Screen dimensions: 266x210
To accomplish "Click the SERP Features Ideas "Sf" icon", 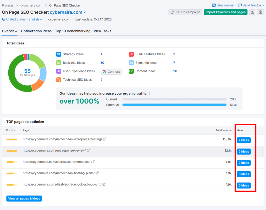I will tap(131, 54).
